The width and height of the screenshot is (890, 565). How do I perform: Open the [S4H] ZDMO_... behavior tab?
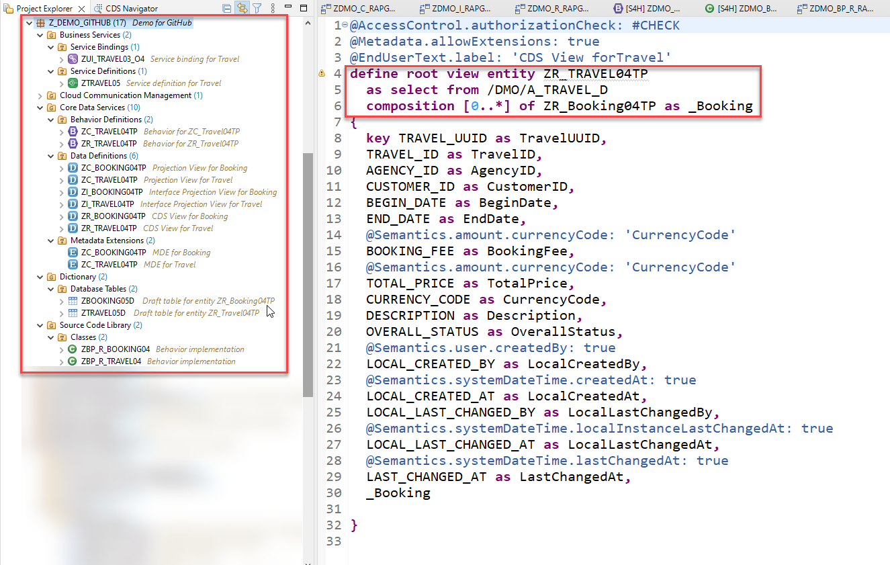tap(648, 9)
